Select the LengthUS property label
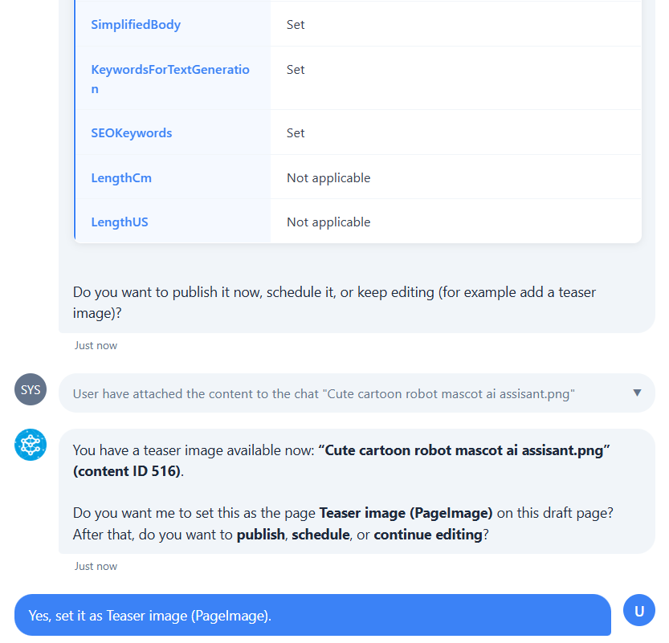The image size is (669, 643). (120, 222)
